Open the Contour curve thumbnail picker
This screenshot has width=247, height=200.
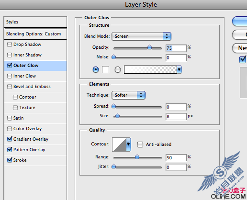pyautogui.click(x=119, y=144)
